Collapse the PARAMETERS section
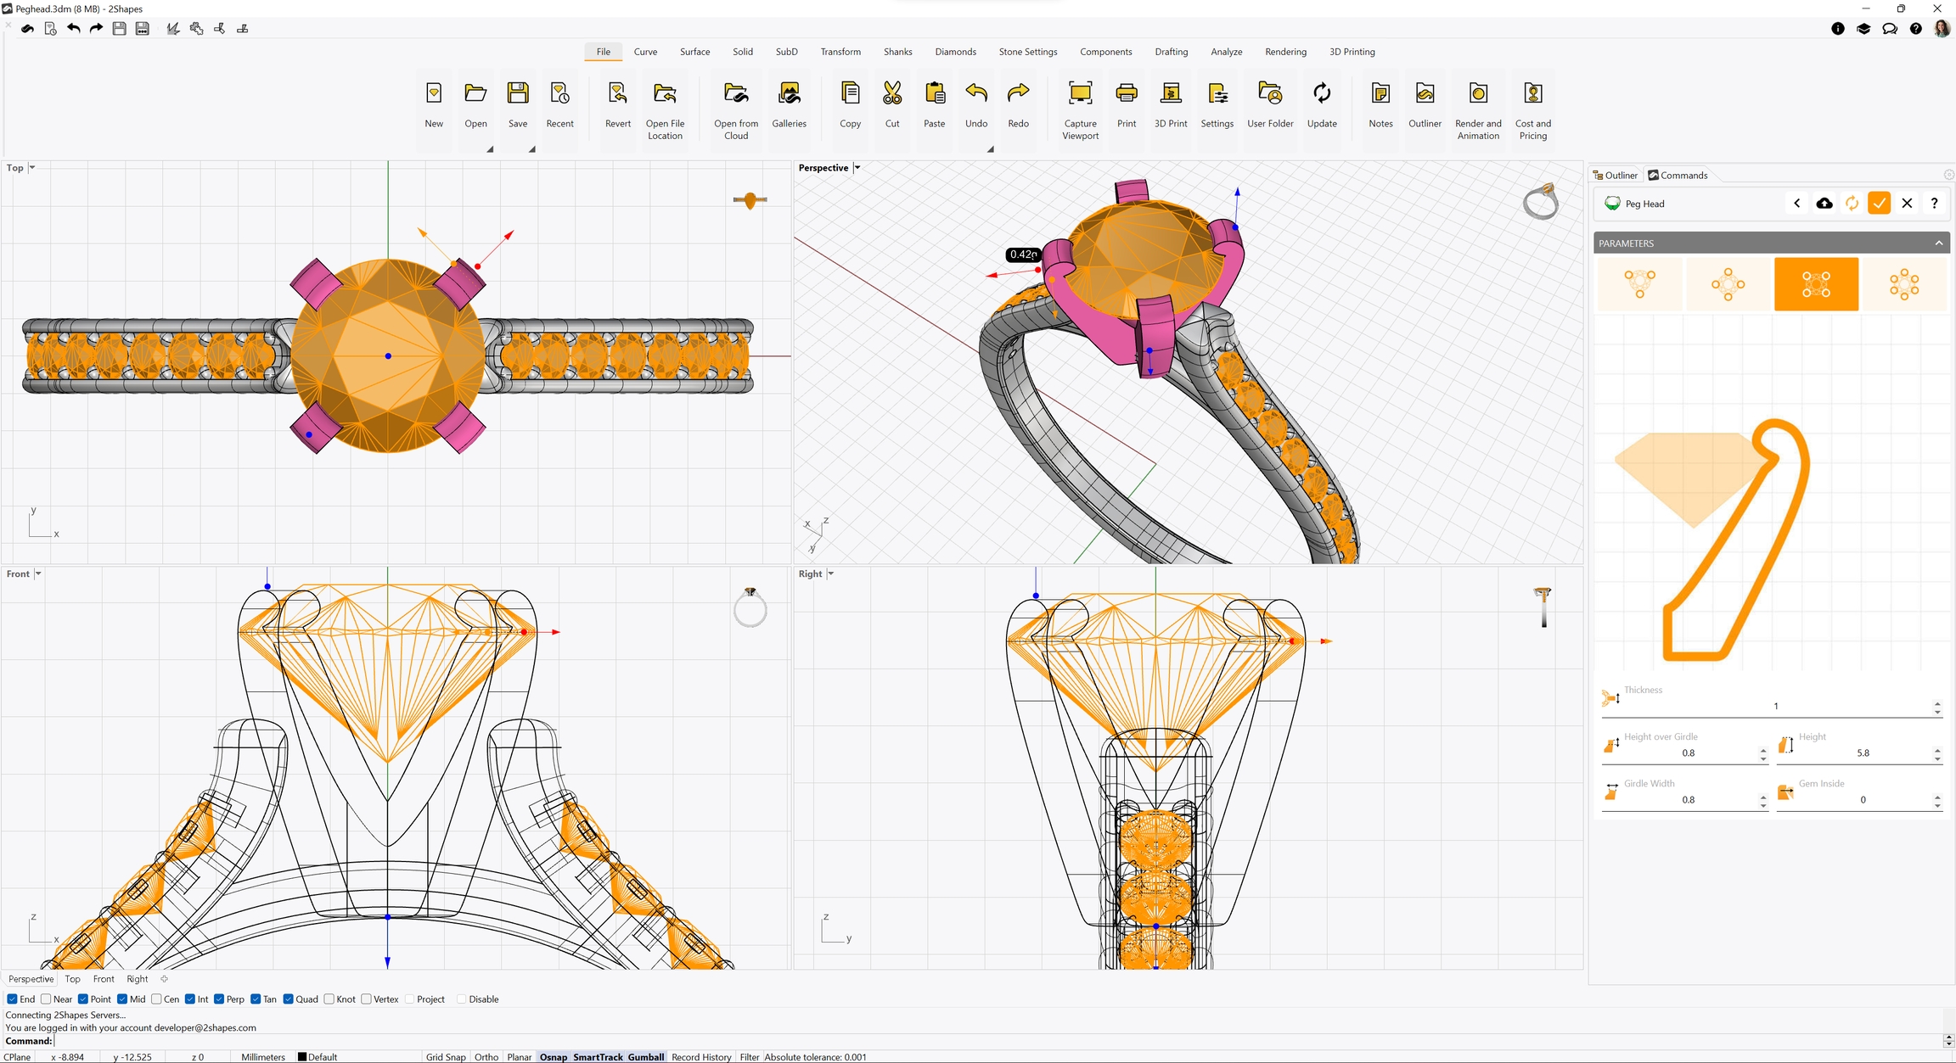The height and width of the screenshot is (1063, 1956). pyautogui.click(x=1938, y=243)
